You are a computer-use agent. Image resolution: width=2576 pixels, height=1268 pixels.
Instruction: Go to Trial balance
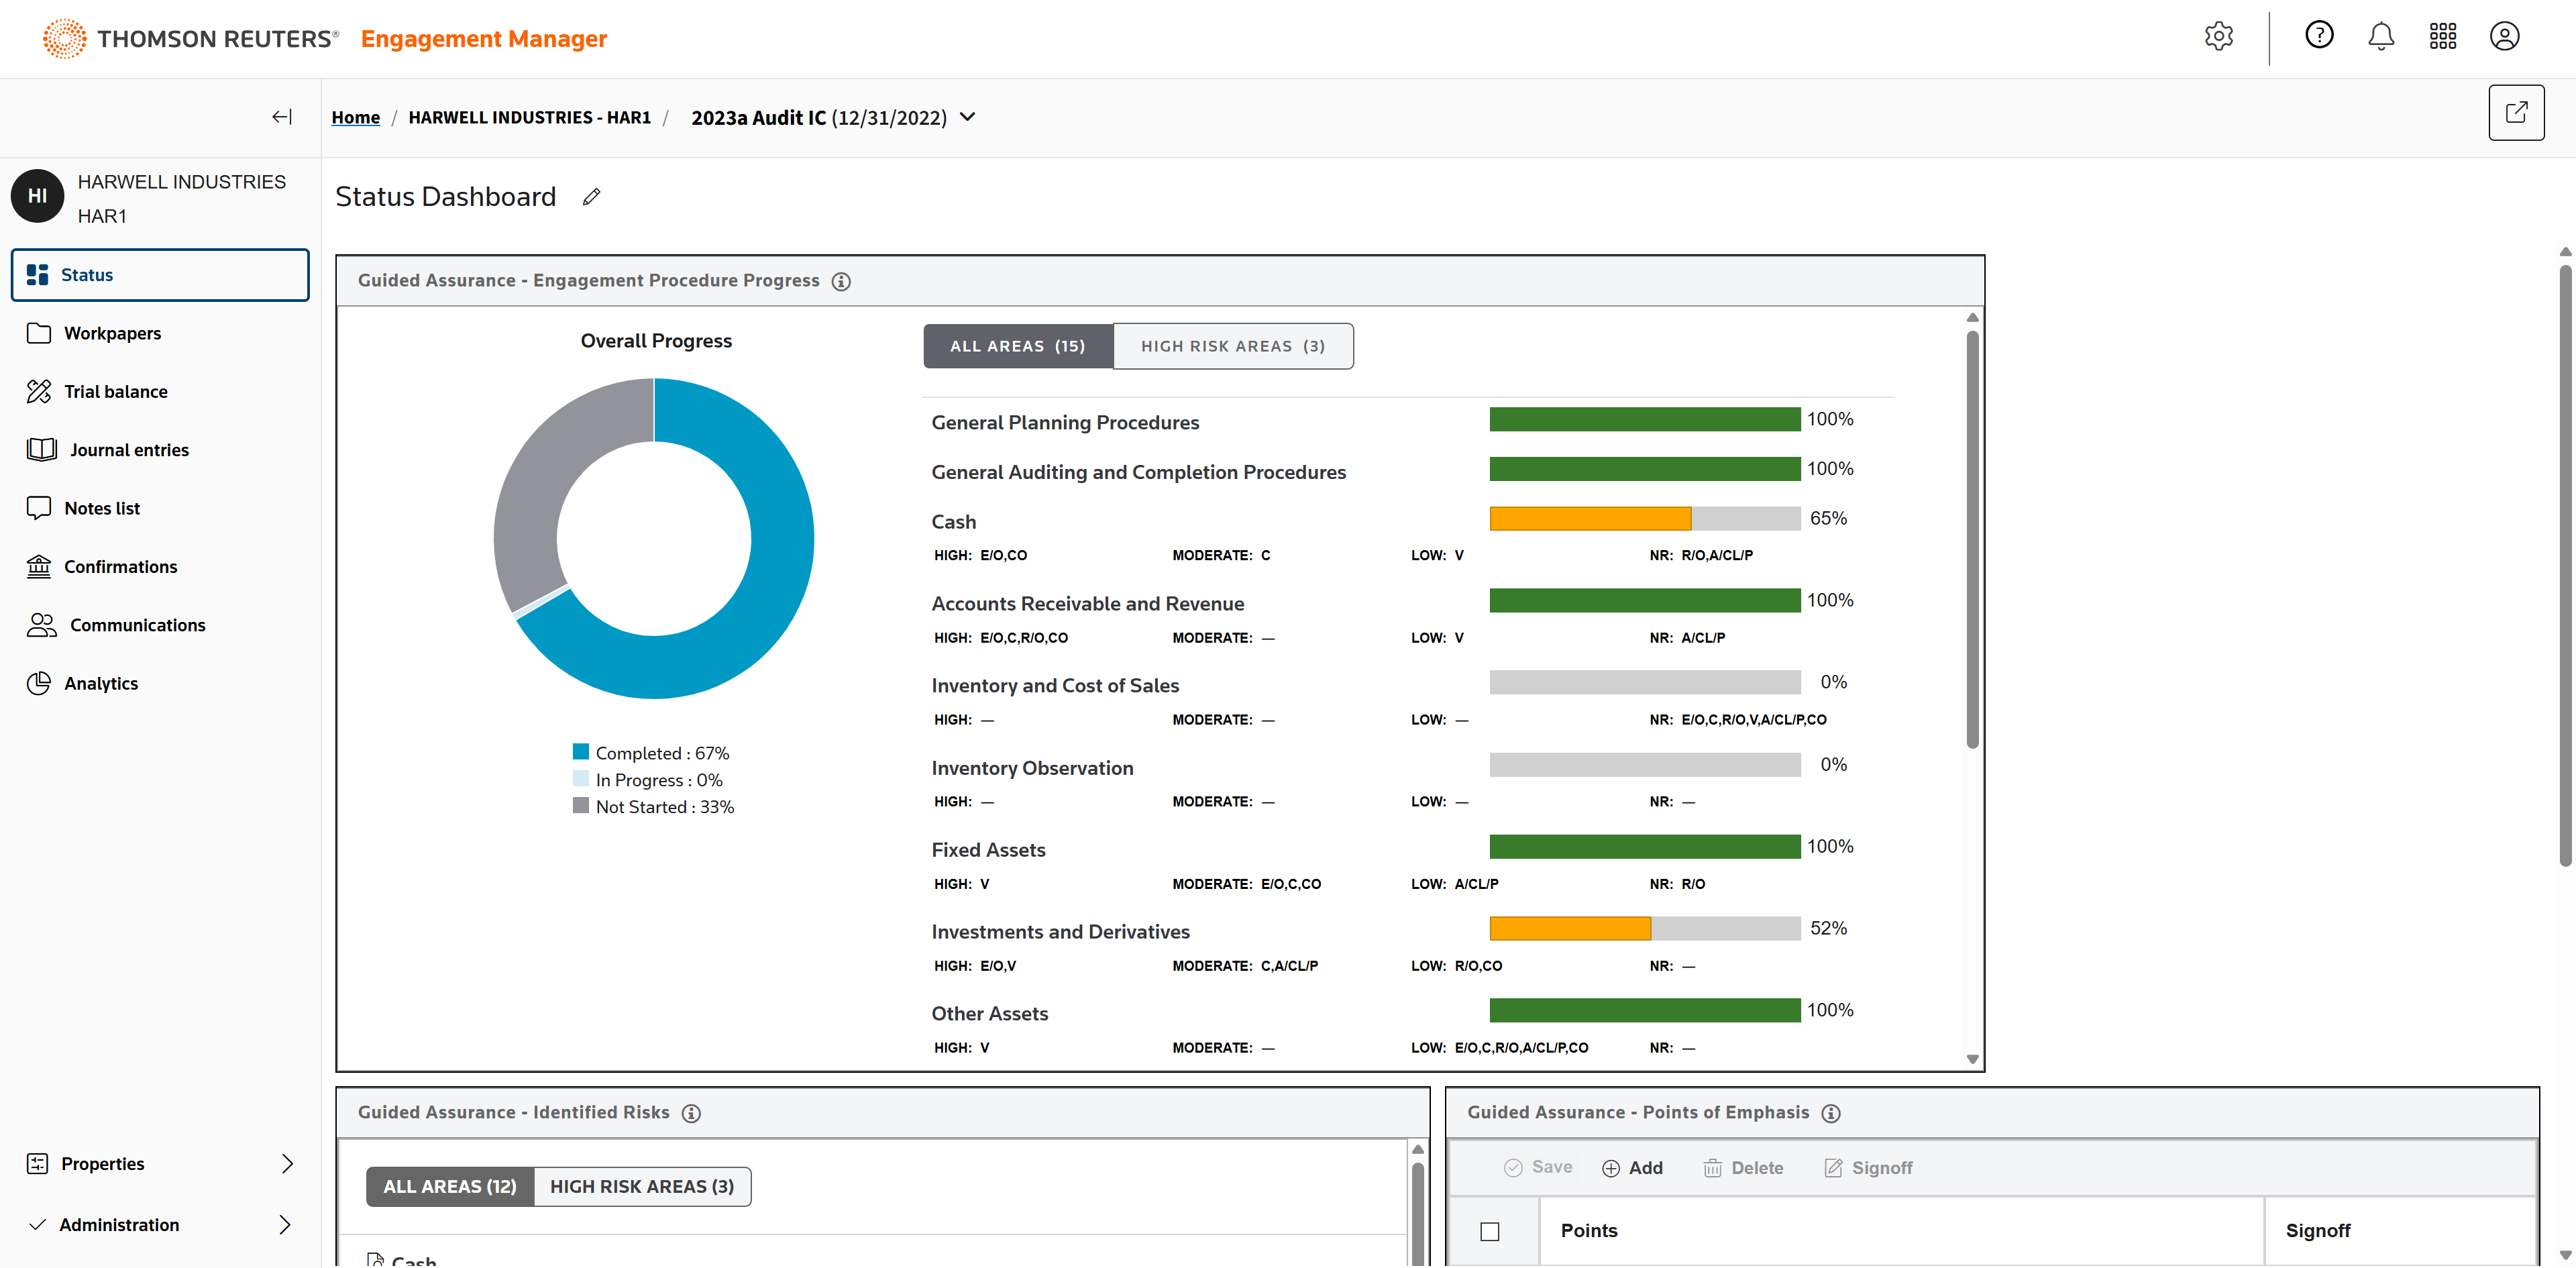click(115, 392)
